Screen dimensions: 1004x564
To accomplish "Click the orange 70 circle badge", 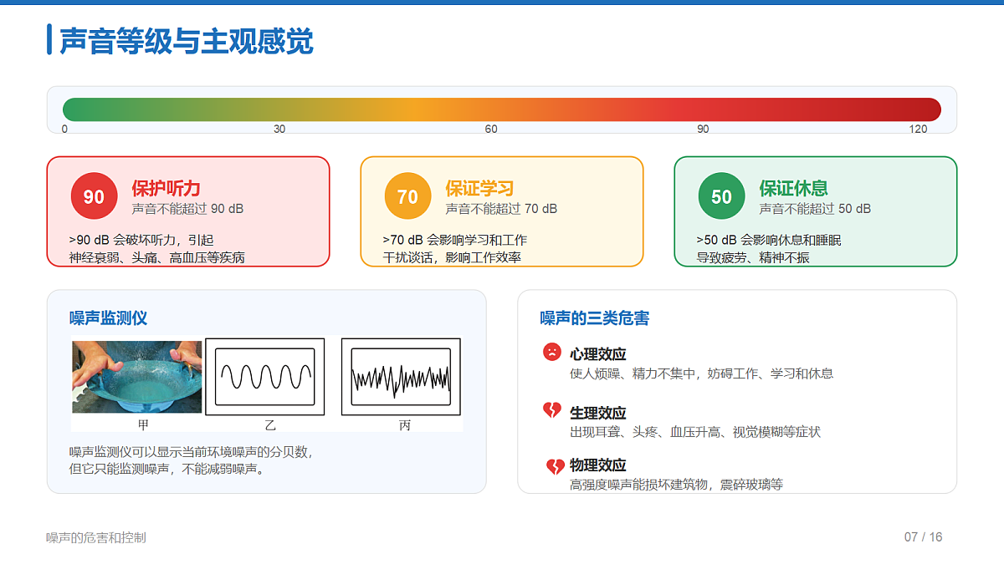I will pos(407,196).
